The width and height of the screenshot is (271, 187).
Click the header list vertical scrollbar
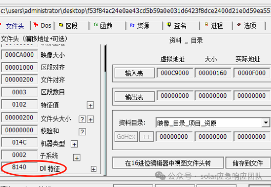point(105,110)
